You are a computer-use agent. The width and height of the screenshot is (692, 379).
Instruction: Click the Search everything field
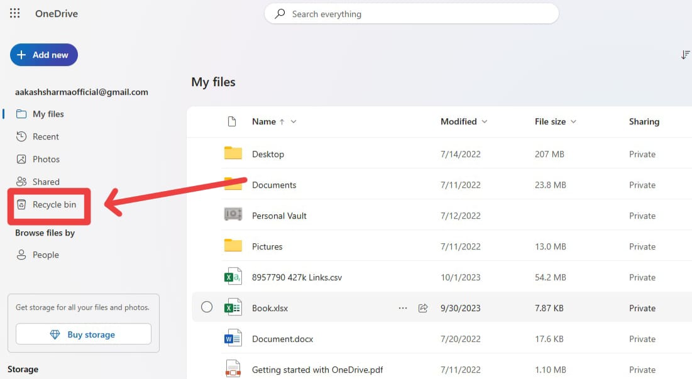411,14
